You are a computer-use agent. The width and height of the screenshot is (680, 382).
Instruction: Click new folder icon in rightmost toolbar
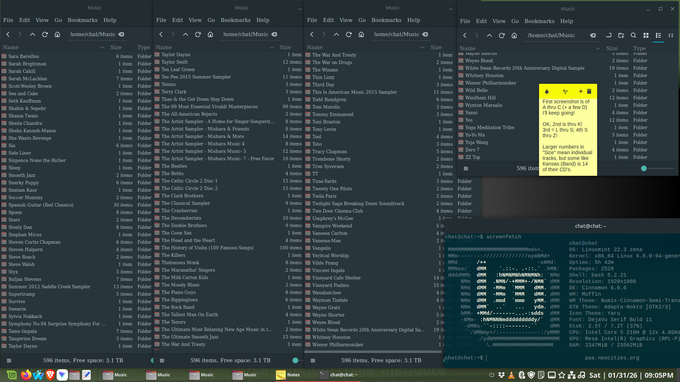pos(621,35)
